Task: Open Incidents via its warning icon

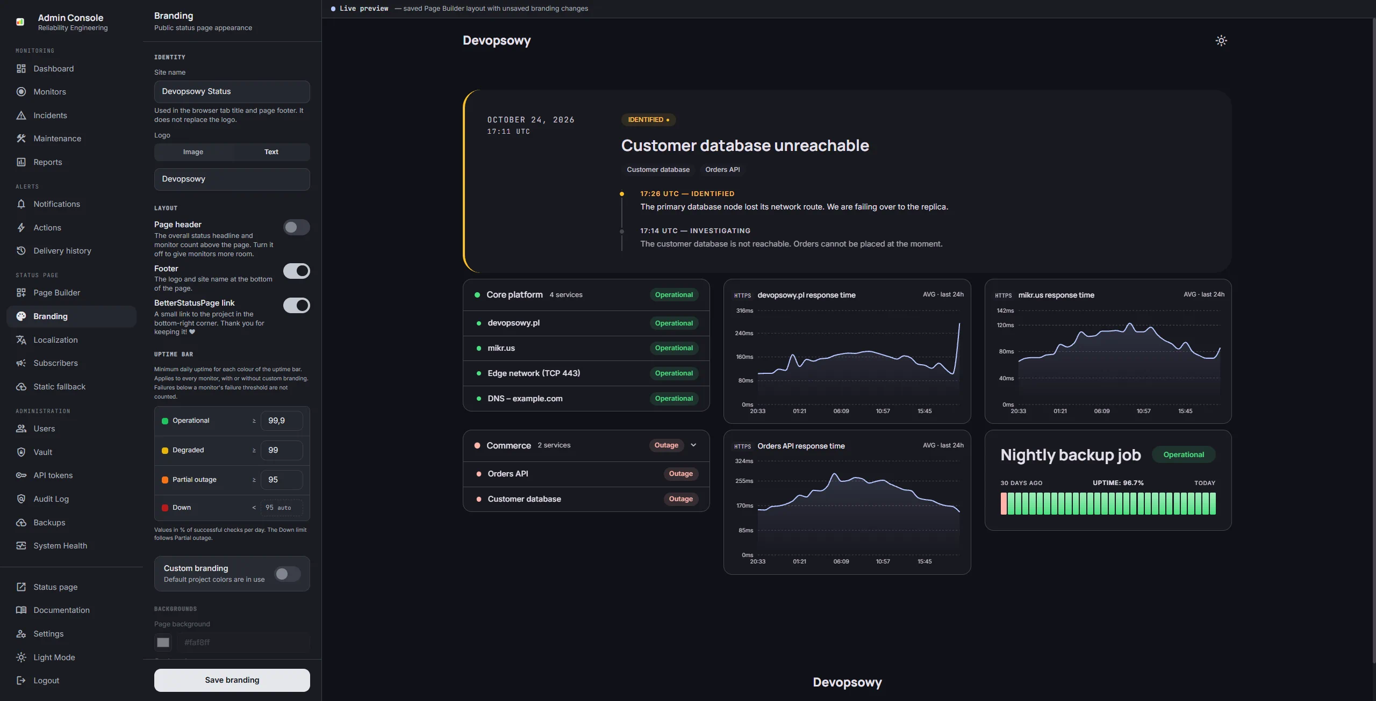Action: [x=21, y=115]
